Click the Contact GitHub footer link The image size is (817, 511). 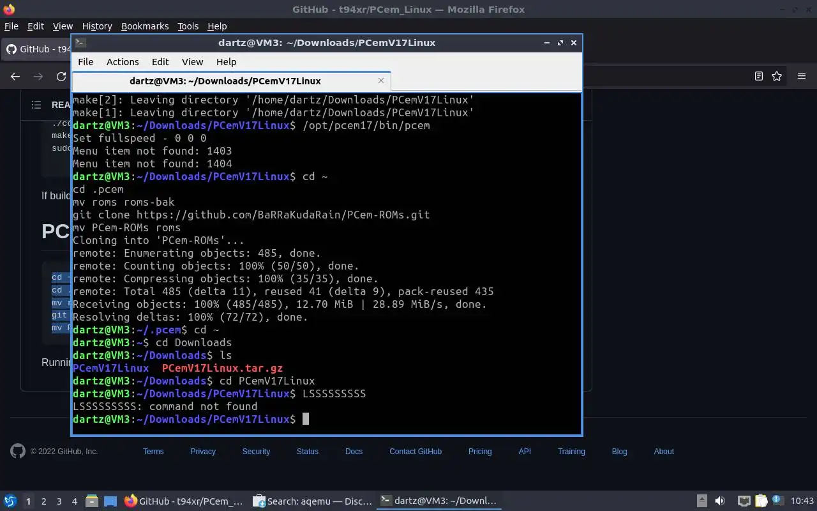(x=416, y=451)
